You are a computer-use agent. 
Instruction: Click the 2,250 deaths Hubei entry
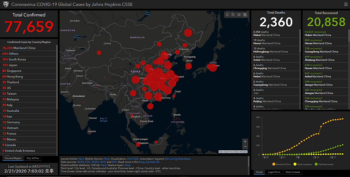pyautogui.click(x=276, y=34)
